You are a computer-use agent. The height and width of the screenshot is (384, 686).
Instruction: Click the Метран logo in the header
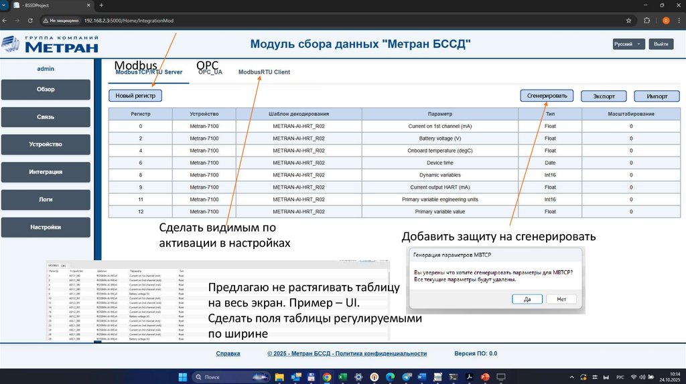pyautogui.click(x=50, y=44)
